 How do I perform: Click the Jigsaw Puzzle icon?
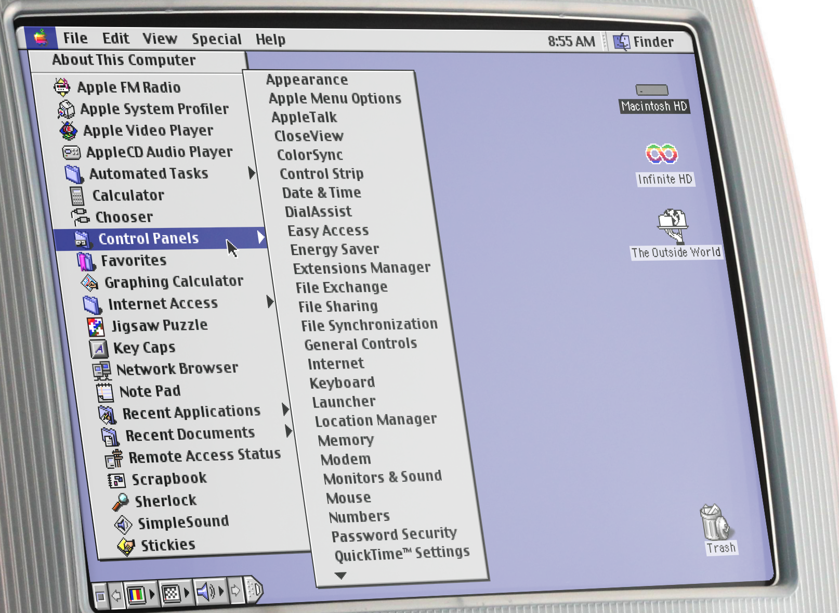click(x=95, y=326)
